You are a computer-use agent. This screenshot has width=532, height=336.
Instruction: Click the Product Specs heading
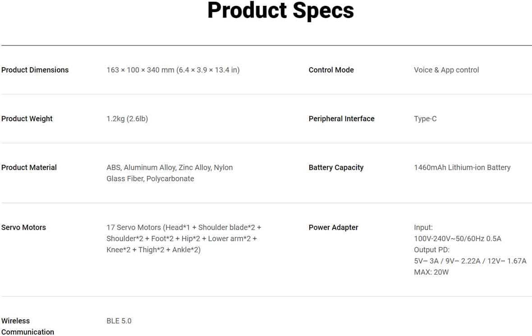pyautogui.click(x=280, y=11)
